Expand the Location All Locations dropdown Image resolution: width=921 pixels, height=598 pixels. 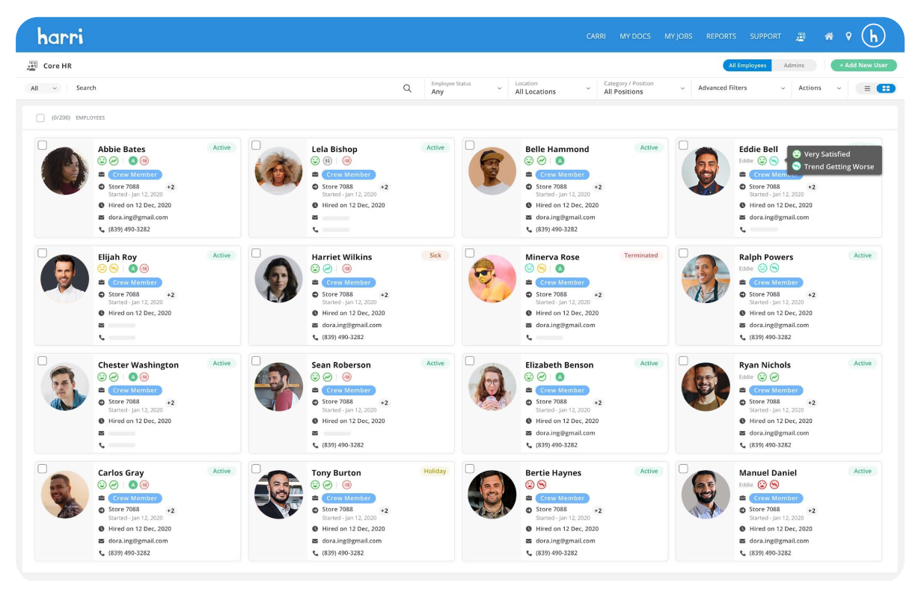(x=552, y=88)
